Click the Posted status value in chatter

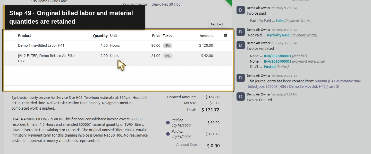(x=270, y=67)
